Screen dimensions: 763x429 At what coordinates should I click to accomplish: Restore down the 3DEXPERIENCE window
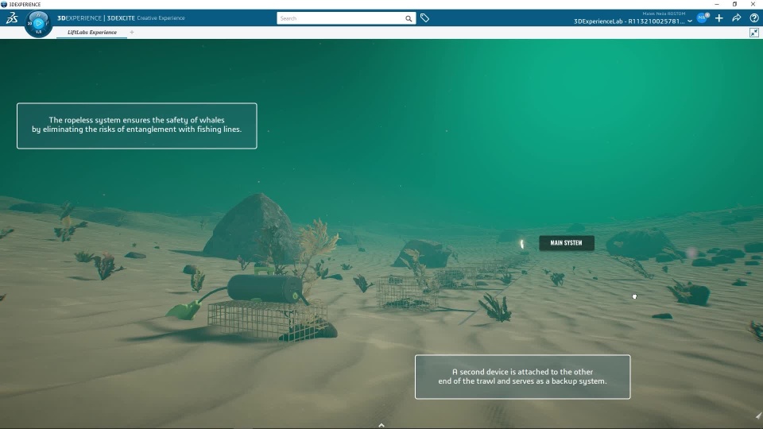(734, 4)
